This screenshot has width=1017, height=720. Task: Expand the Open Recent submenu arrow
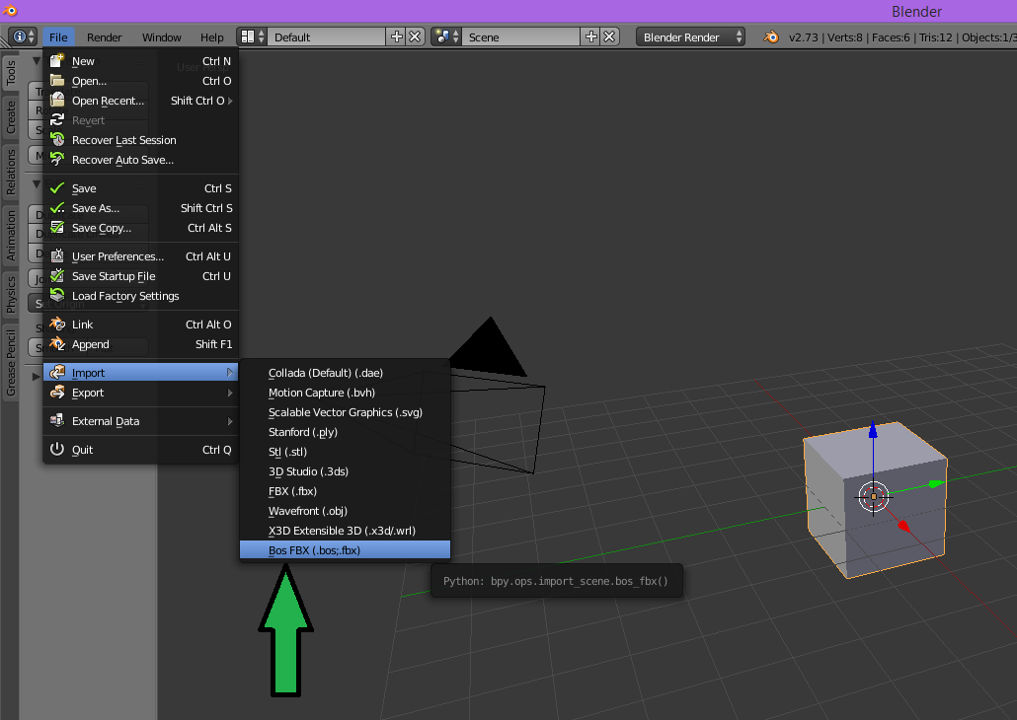[x=230, y=101]
